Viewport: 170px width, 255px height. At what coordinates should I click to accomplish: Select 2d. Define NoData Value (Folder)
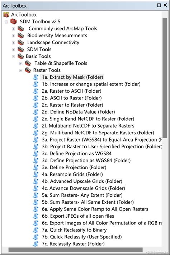tap(78, 112)
